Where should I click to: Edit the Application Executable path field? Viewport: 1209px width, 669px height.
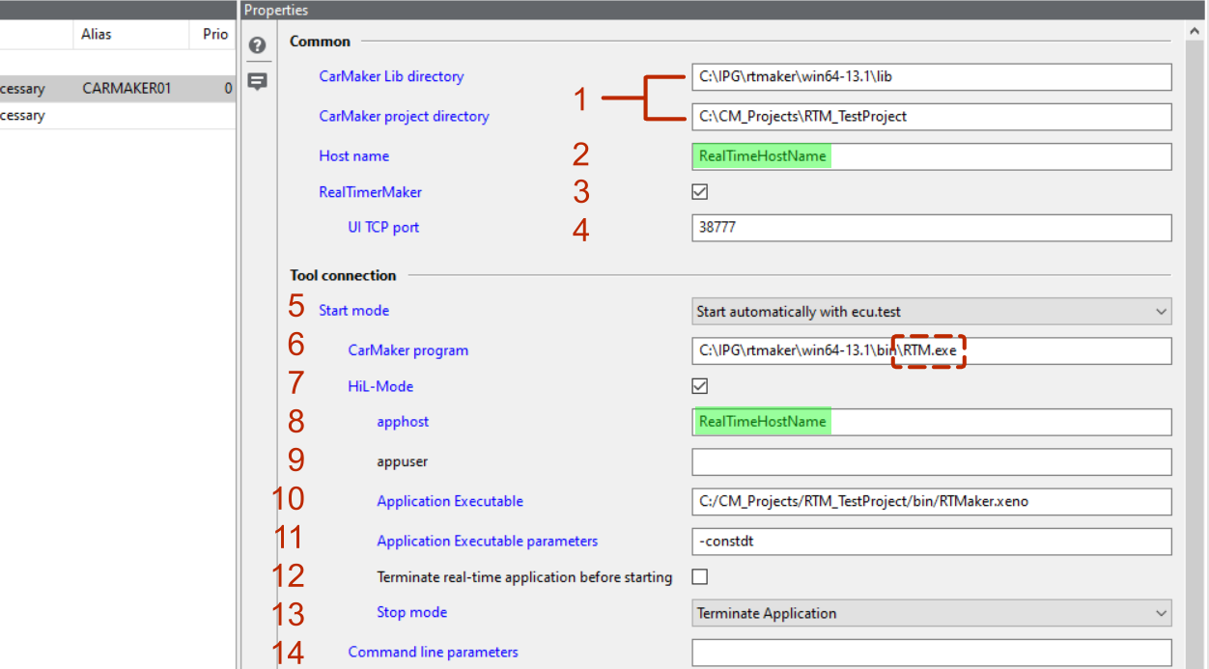(x=932, y=501)
